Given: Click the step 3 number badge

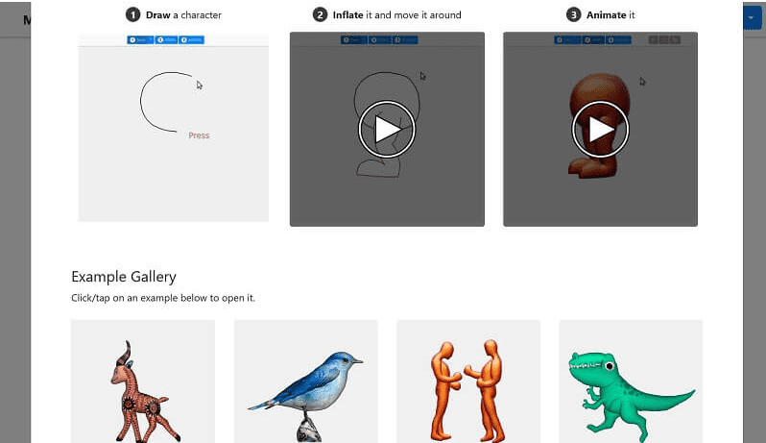Looking at the screenshot, I should [x=573, y=14].
